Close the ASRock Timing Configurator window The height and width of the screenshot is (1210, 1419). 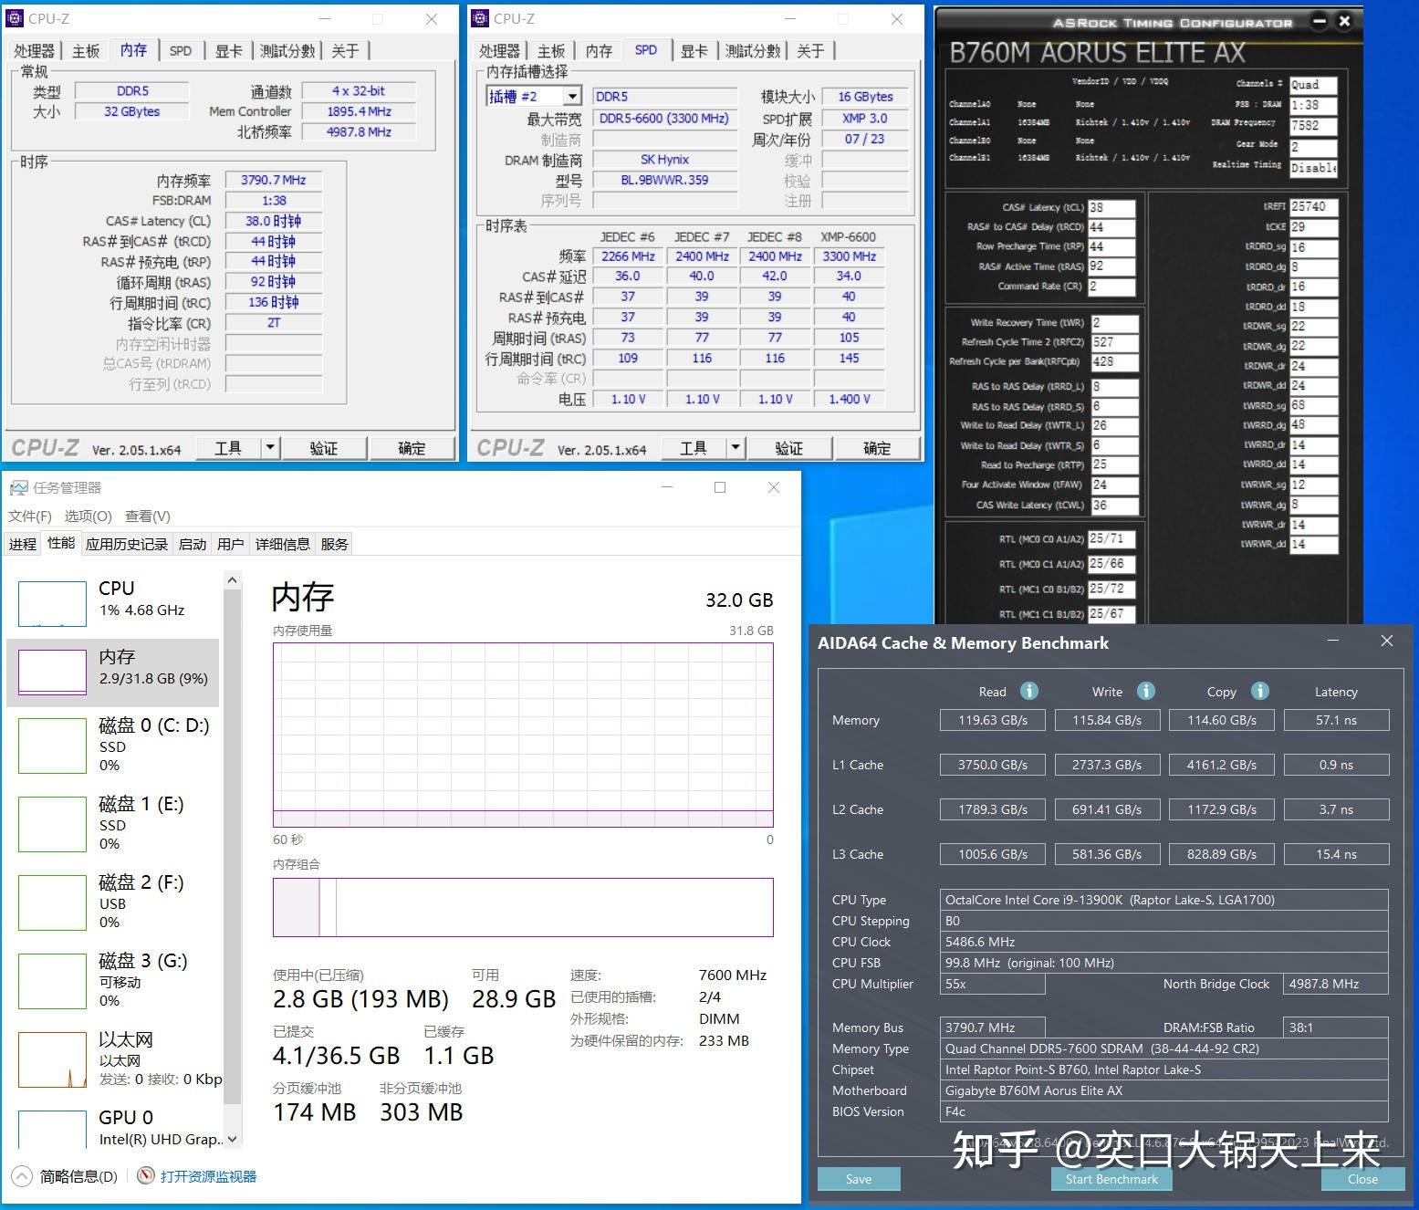[x=1344, y=20]
